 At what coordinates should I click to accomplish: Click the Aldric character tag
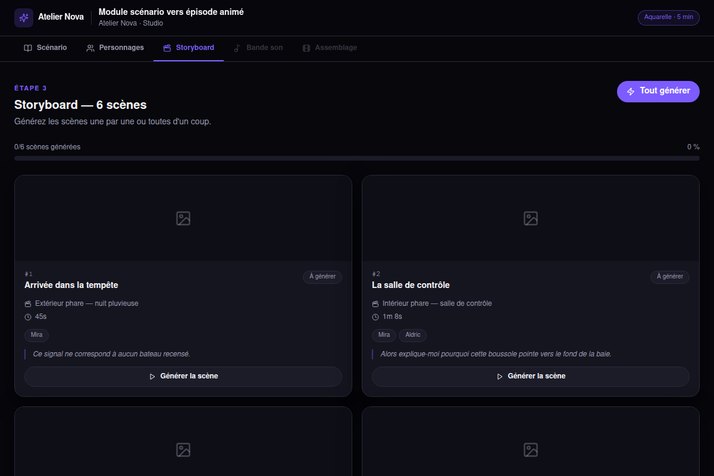(x=413, y=335)
